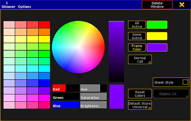Image resolution: width=191 pixels, height=121 pixels.
Task: Select the Frame Color option
Action: click(137, 47)
